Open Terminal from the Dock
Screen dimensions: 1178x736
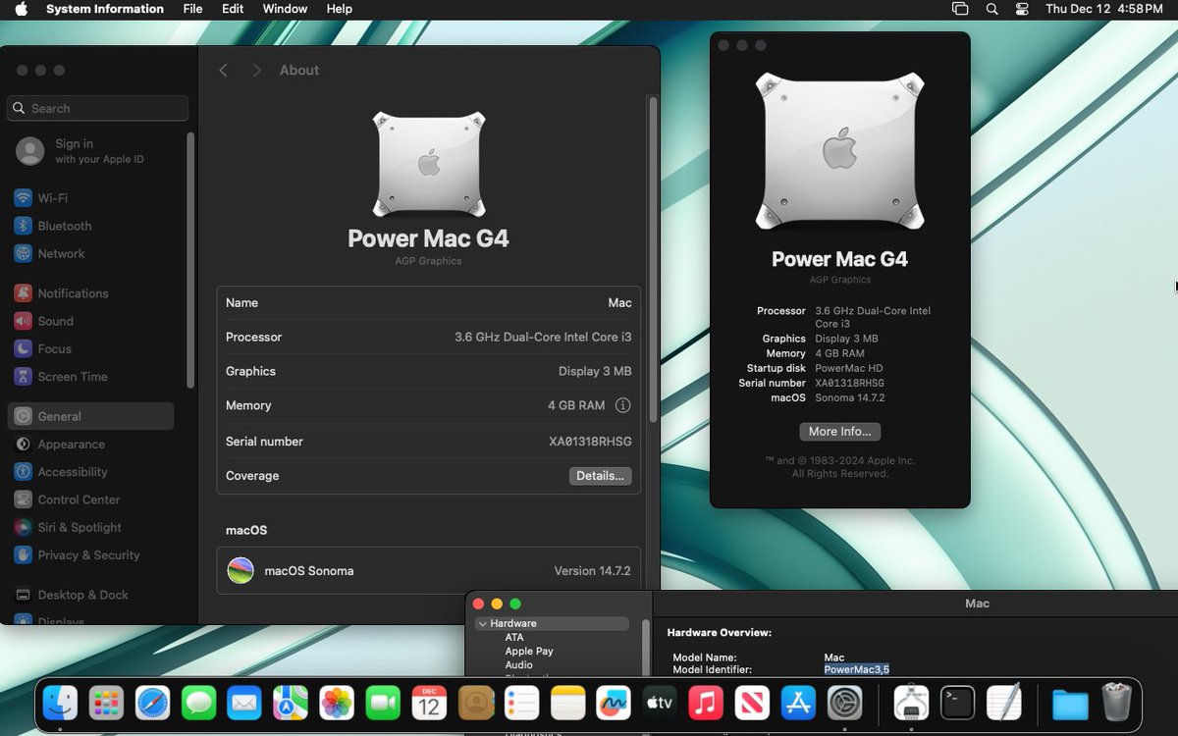tap(957, 703)
